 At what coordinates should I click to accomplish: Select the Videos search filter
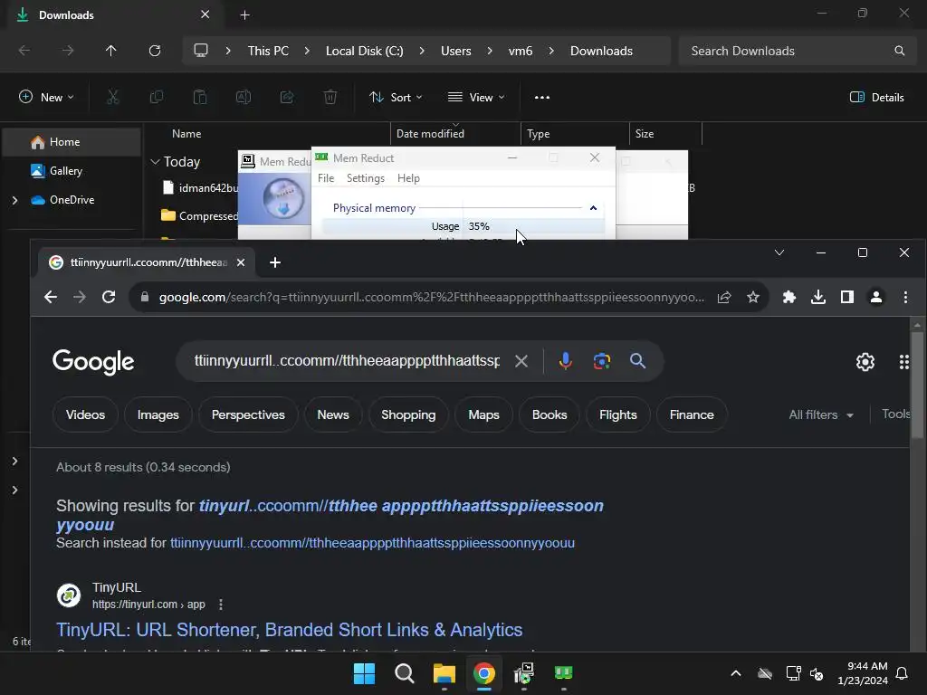[85, 414]
